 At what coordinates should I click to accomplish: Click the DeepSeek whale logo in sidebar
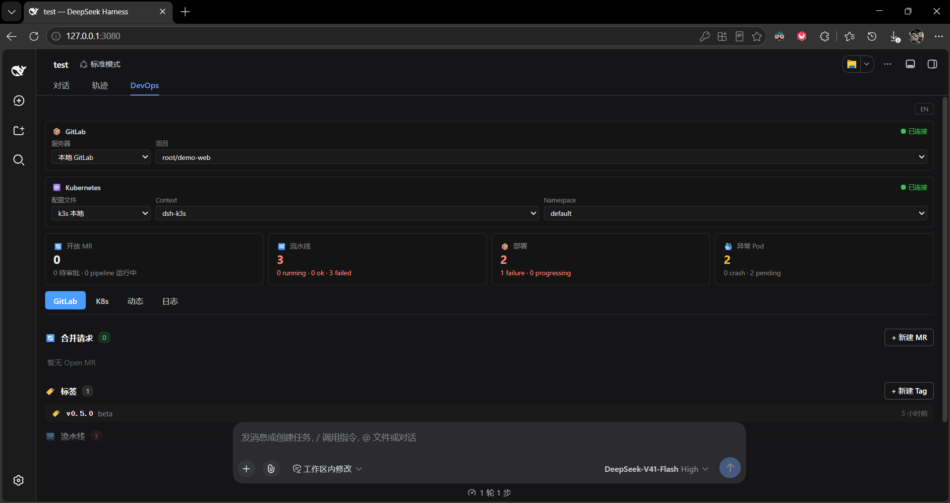tap(19, 70)
